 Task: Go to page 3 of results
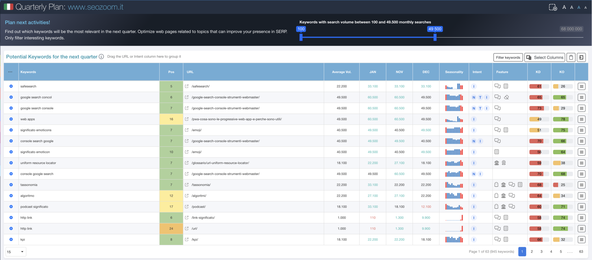(x=541, y=252)
